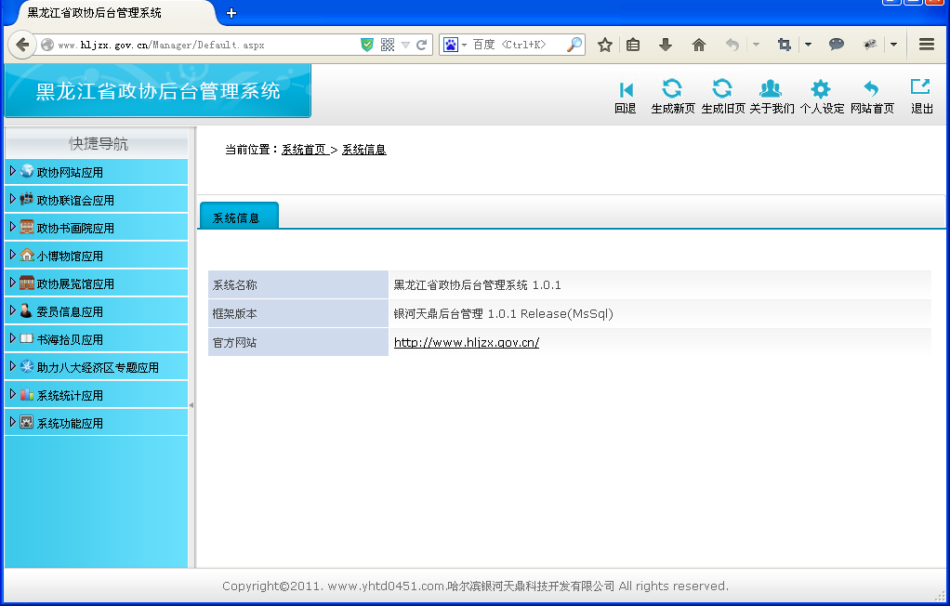
Task: Open 个人设定 gear icon
Action: coord(821,89)
